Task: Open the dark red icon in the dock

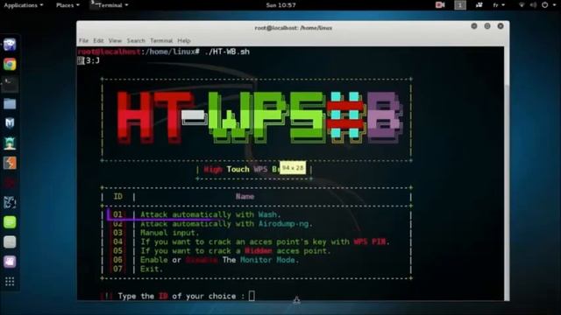Action: tap(10, 183)
